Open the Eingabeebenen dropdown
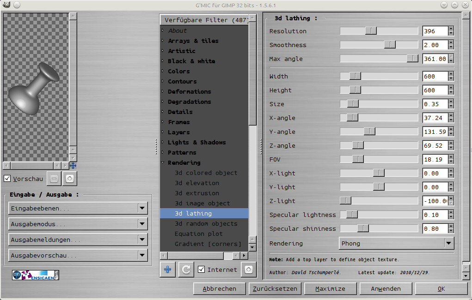The height and width of the screenshot is (300, 472). click(x=78, y=208)
